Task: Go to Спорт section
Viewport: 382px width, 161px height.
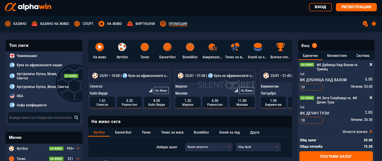Action: [84, 24]
